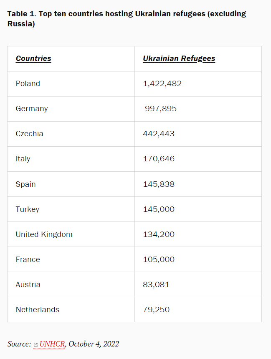Open the UNHCR source link
The width and height of the screenshot is (271, 359).
coord(52,344)
